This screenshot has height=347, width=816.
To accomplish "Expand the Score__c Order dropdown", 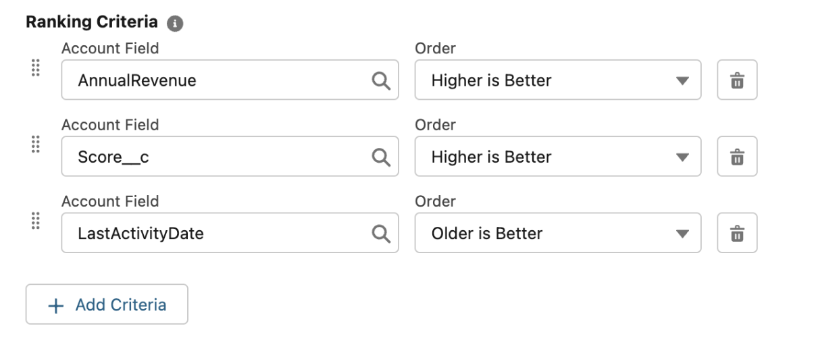I will tap(557, 157).
